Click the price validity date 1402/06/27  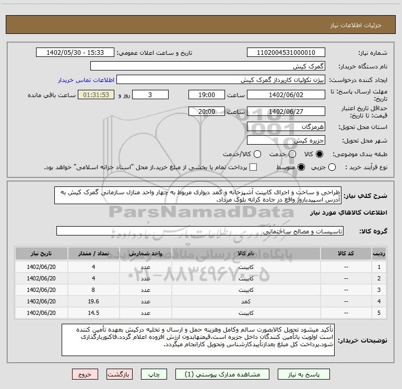tap(286, 111)
